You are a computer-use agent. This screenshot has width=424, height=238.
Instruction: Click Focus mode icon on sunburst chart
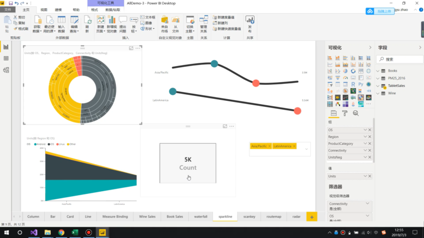[x=131, y=48]
